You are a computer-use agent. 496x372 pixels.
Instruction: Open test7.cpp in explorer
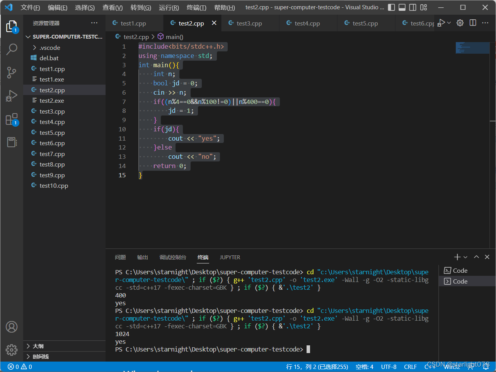65,154
